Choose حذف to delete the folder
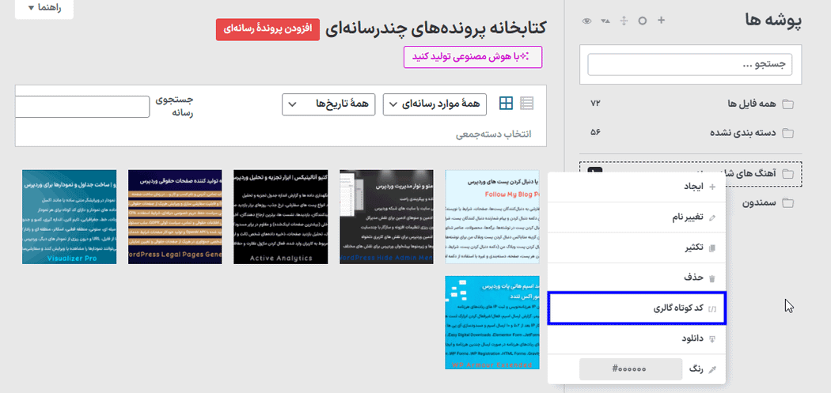 tap(636, 278)
